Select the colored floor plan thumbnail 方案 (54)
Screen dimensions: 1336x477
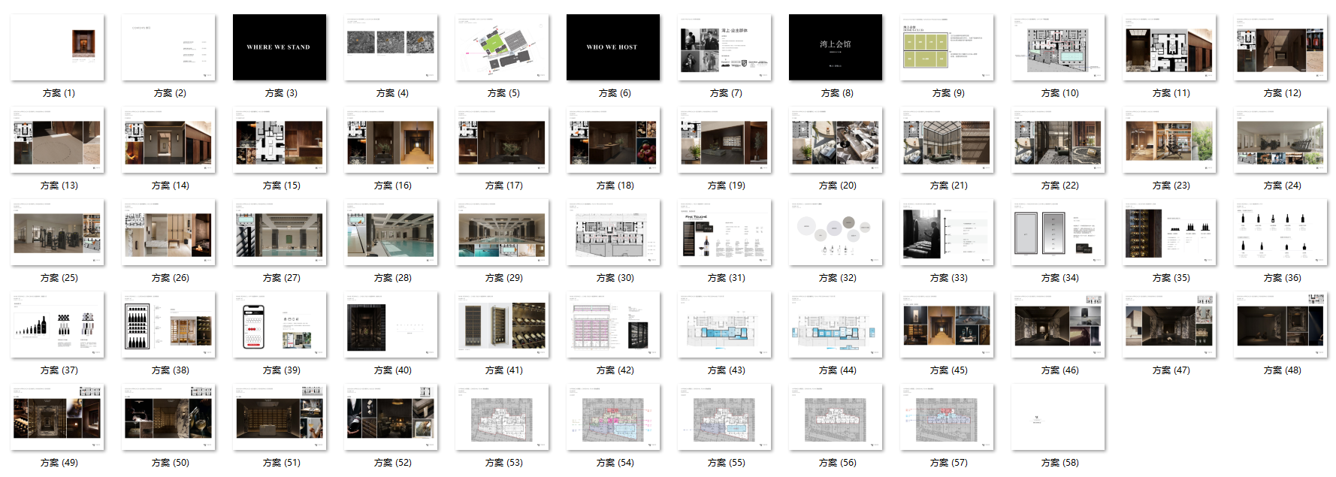pyautogui.click(x=613, y=417)
